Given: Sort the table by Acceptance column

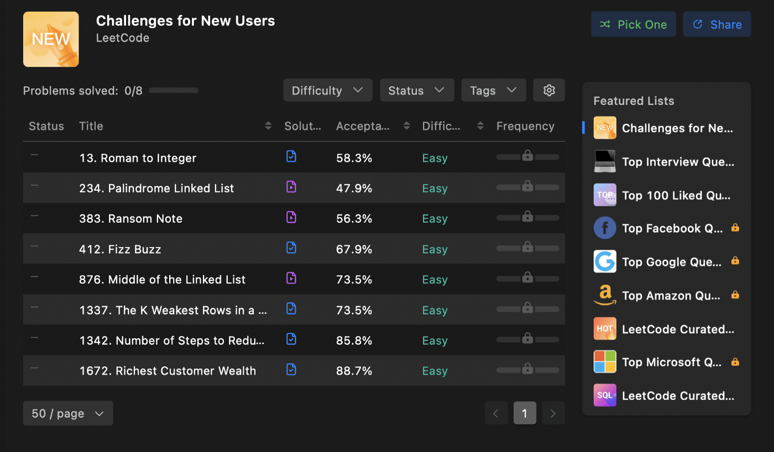Looking at the screenshot, I should coord(406,126).
